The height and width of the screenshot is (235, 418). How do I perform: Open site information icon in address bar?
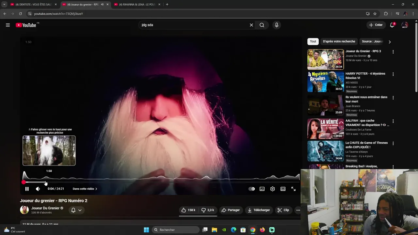pyautogui.click(x=30, y=14)
